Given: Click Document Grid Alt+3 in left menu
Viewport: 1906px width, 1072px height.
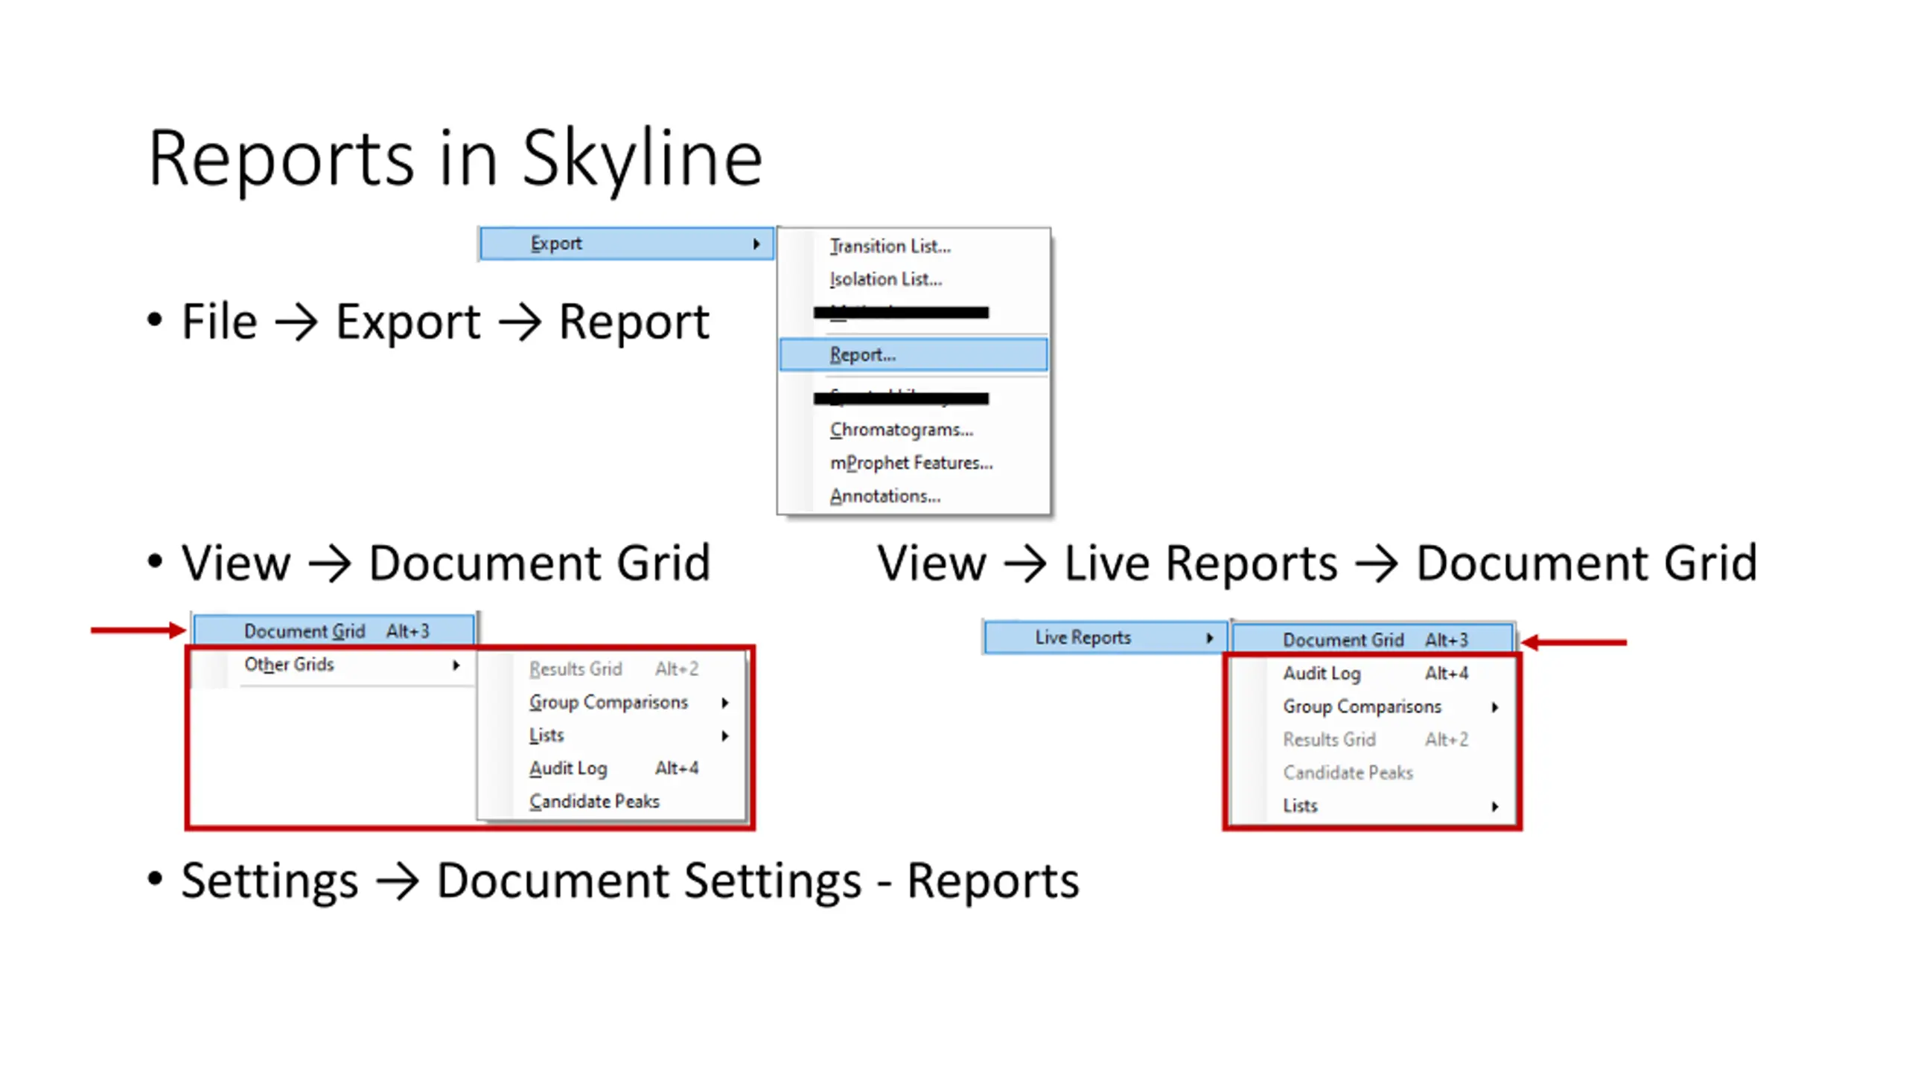Looking at the screenshot, I should pyautogui.click(x=334, y=631).
